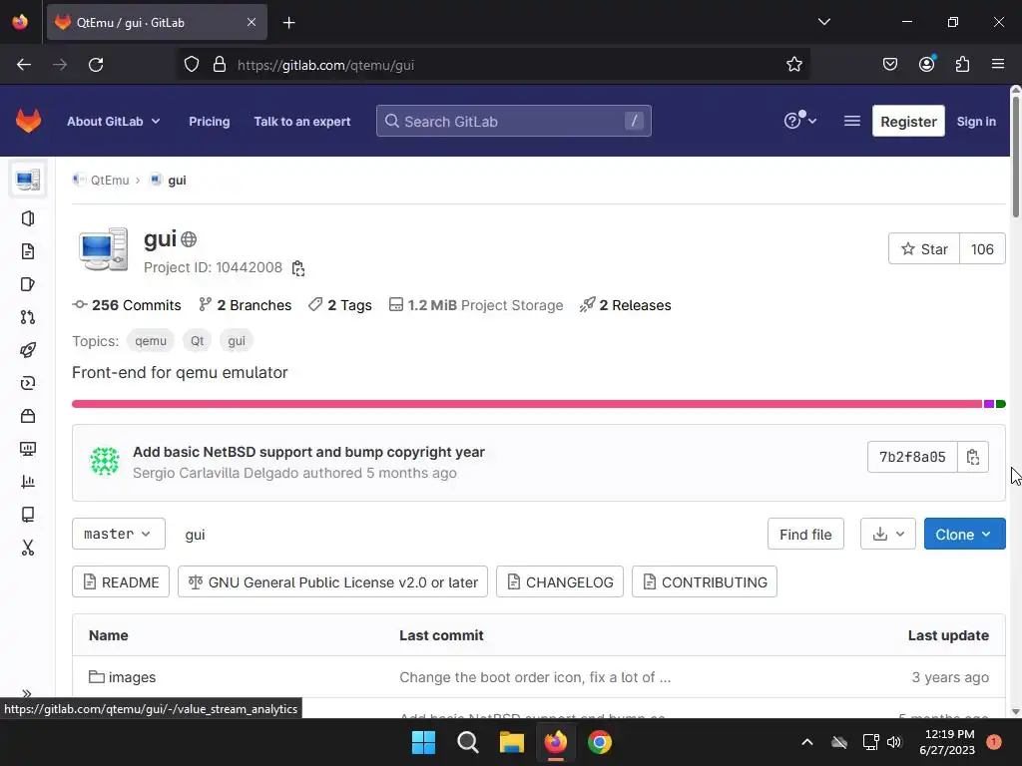The image size is (1022, 766).
Task: Open Snippets scissors icon in the sidebar
Action: coord(28,548)
